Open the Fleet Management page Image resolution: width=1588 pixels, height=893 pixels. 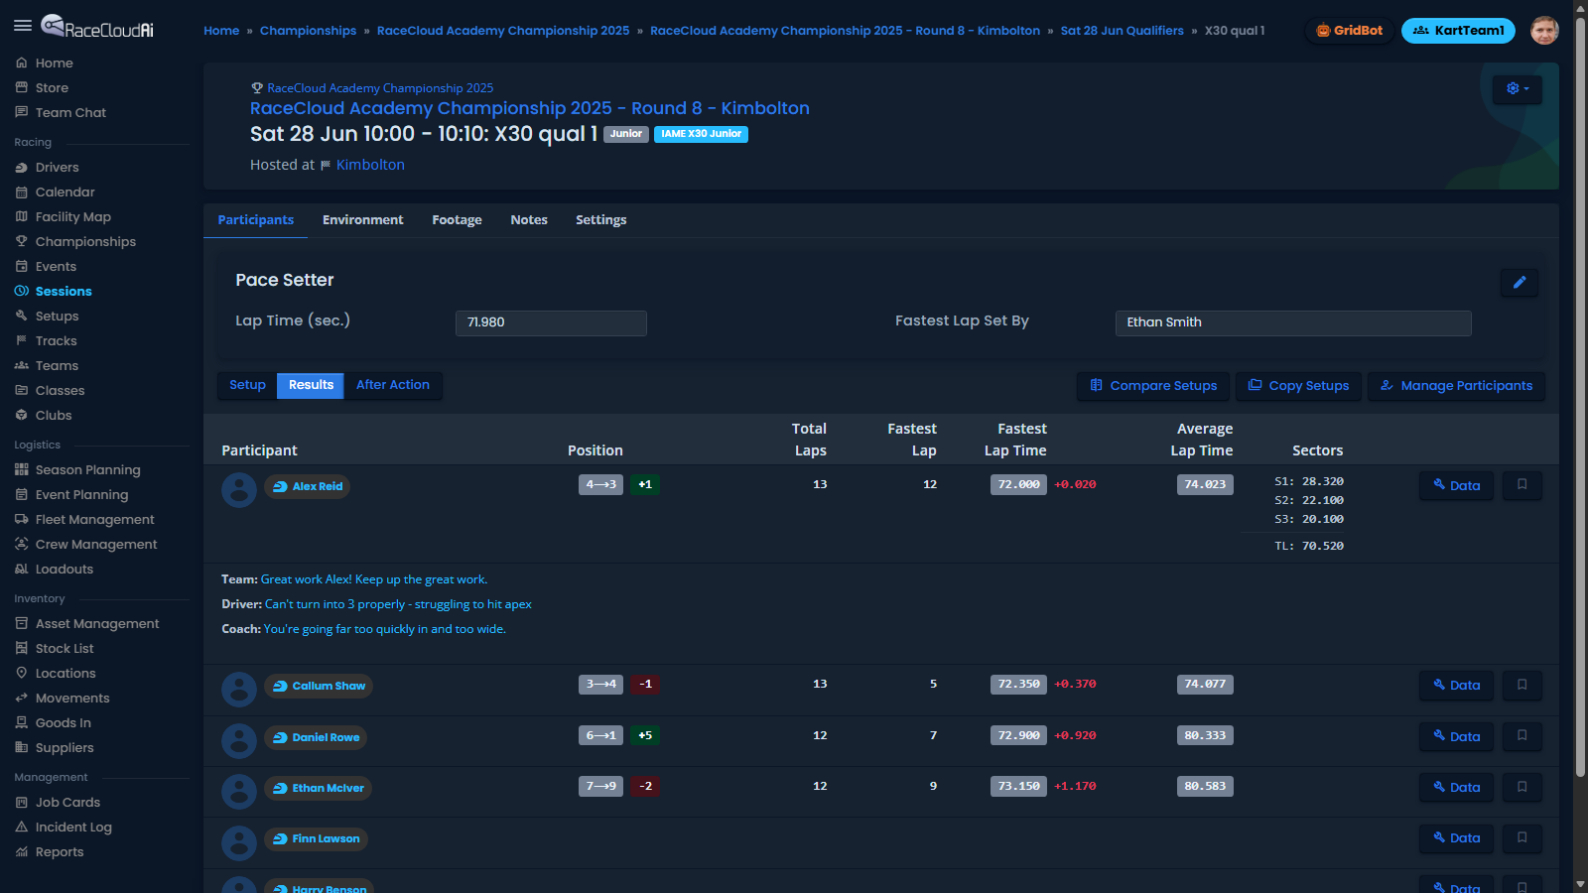(94, 519)
